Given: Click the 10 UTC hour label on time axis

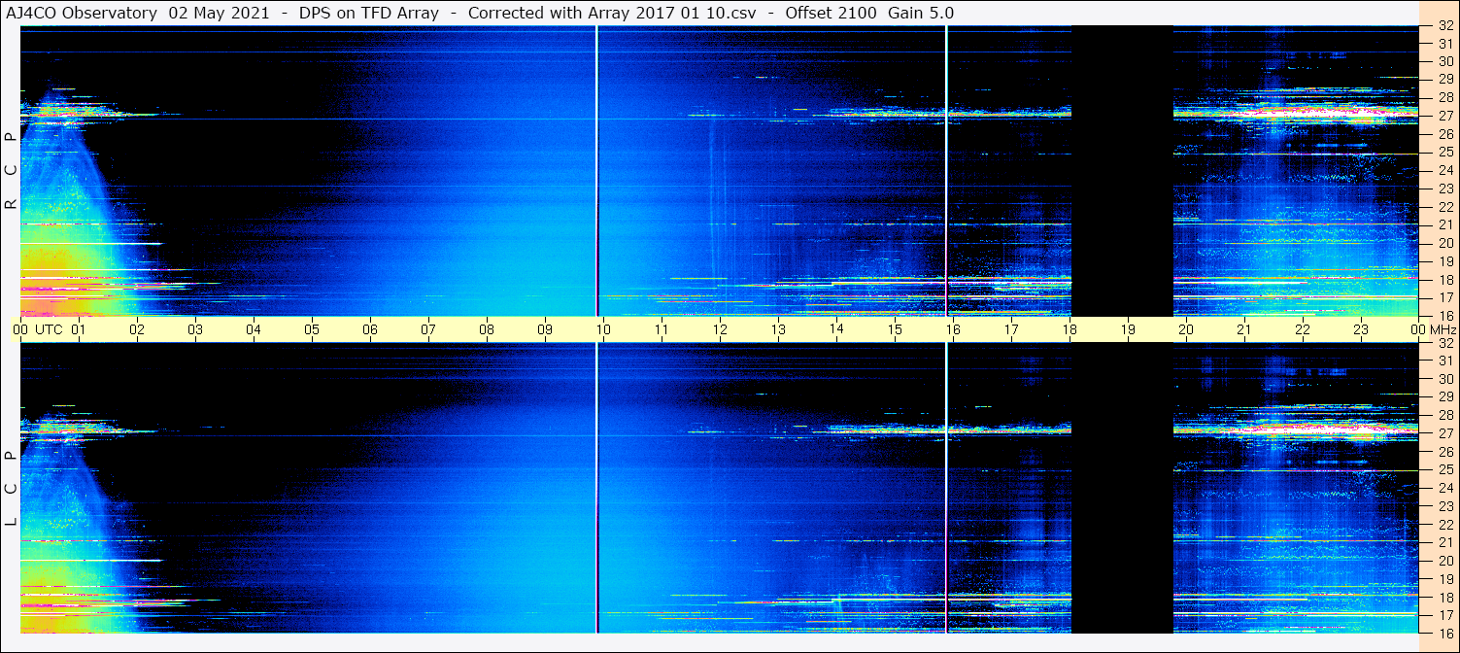Looking at the screenshot, I should pyautogui.click(x=603, y=329).
